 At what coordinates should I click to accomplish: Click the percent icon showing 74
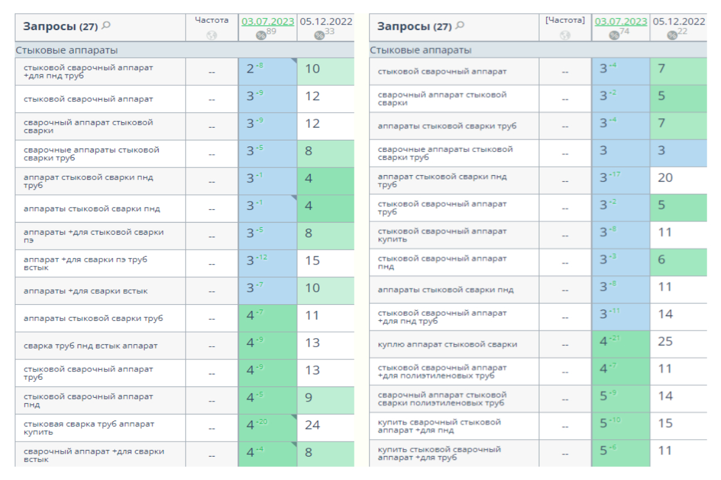coord(615,35)
